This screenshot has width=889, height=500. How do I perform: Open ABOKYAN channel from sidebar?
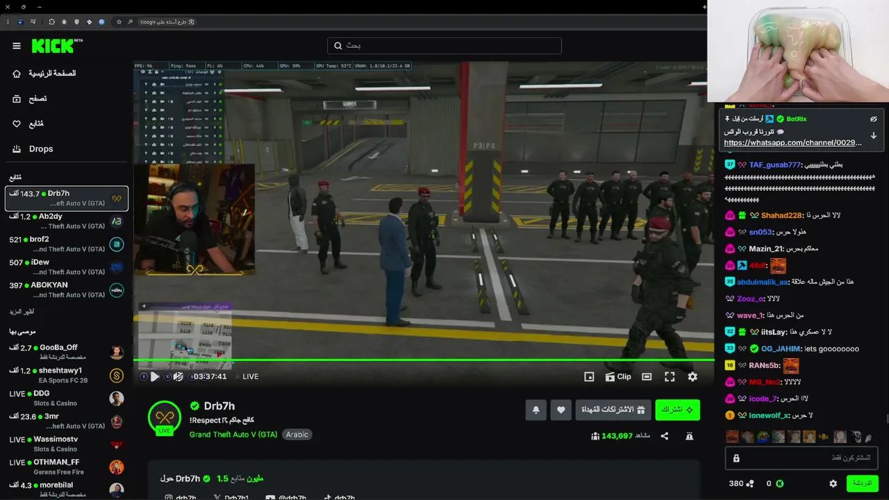tap(67, 290)
